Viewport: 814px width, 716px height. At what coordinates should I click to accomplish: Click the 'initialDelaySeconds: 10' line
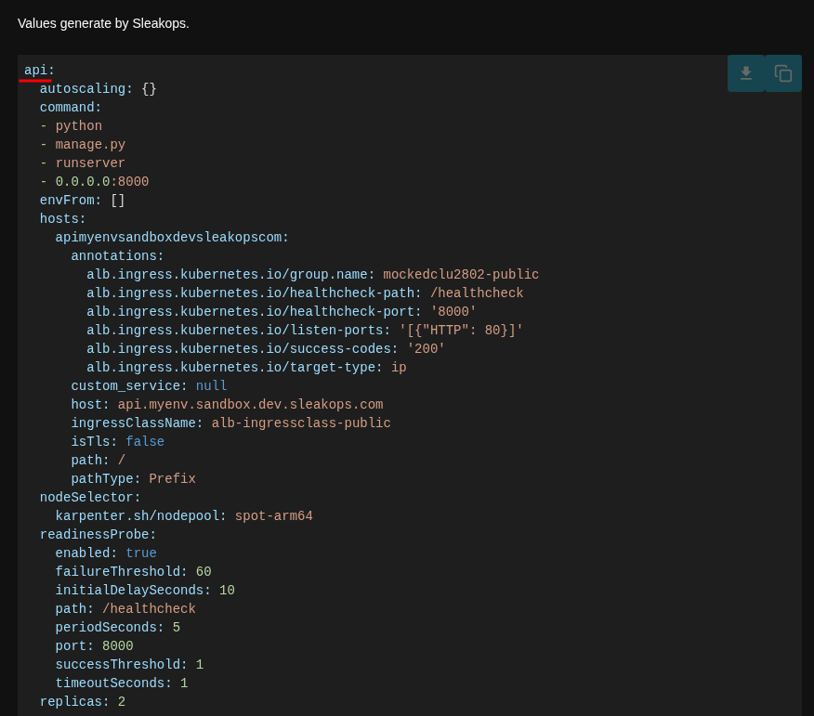tap(145, 591)
